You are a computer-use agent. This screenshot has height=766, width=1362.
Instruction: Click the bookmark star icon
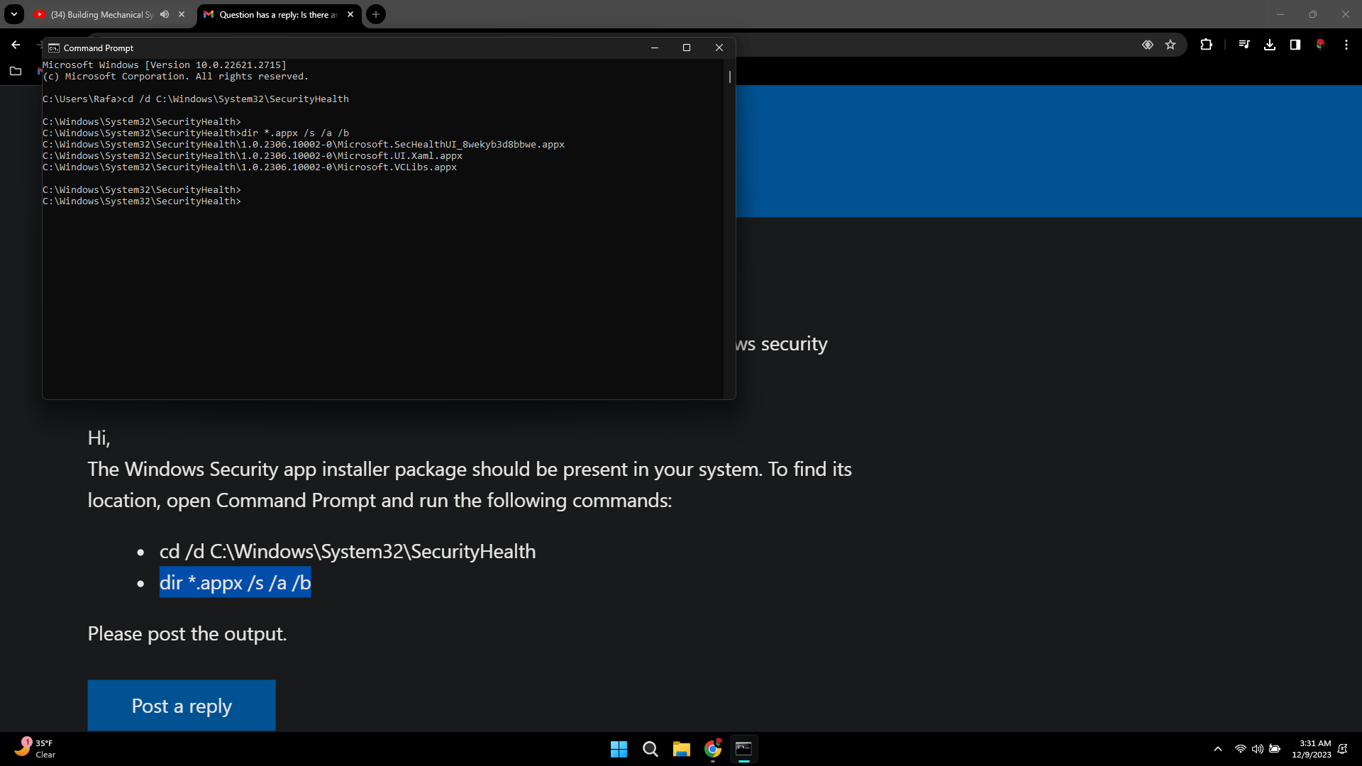coord(1170,45)
